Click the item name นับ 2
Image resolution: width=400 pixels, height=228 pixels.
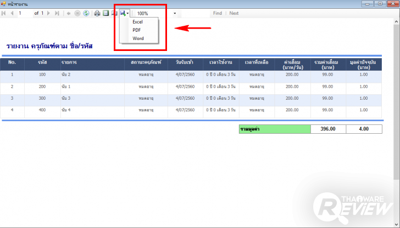point(66,75)
